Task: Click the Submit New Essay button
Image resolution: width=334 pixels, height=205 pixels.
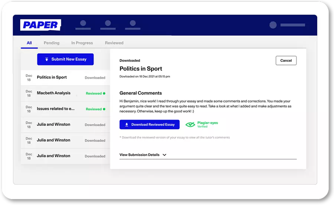Action: click(65, 59)
